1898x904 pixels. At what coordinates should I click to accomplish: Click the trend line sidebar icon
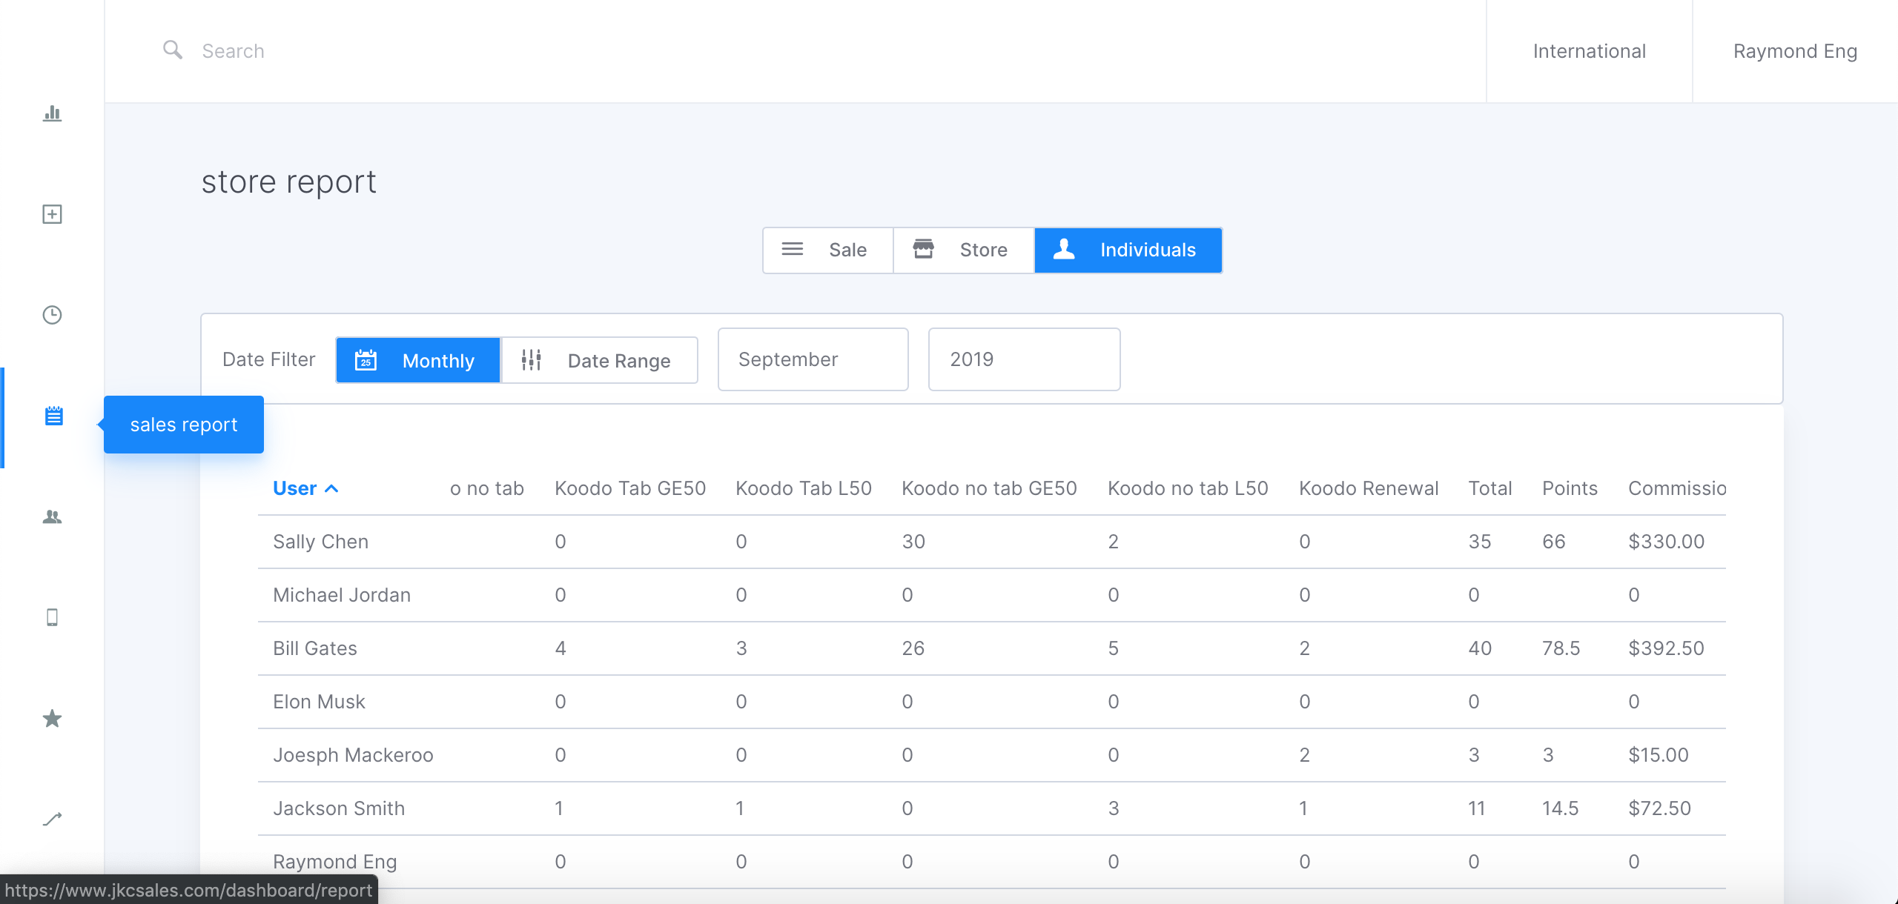[x=52, y=819]
